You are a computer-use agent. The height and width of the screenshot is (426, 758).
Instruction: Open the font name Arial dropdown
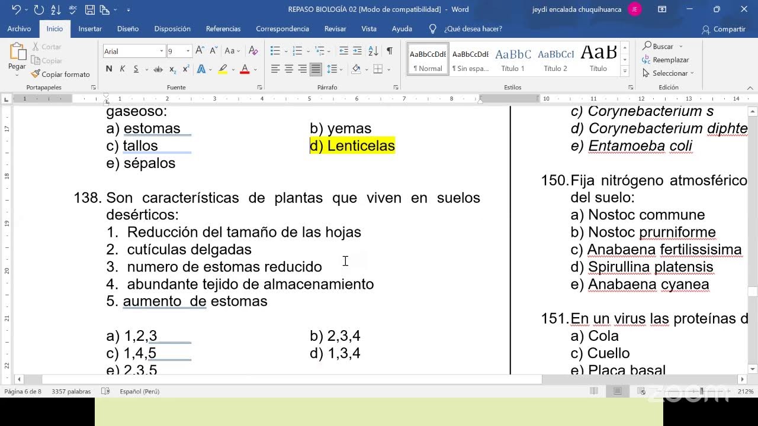pyautogui.click(x=161, y=51)
